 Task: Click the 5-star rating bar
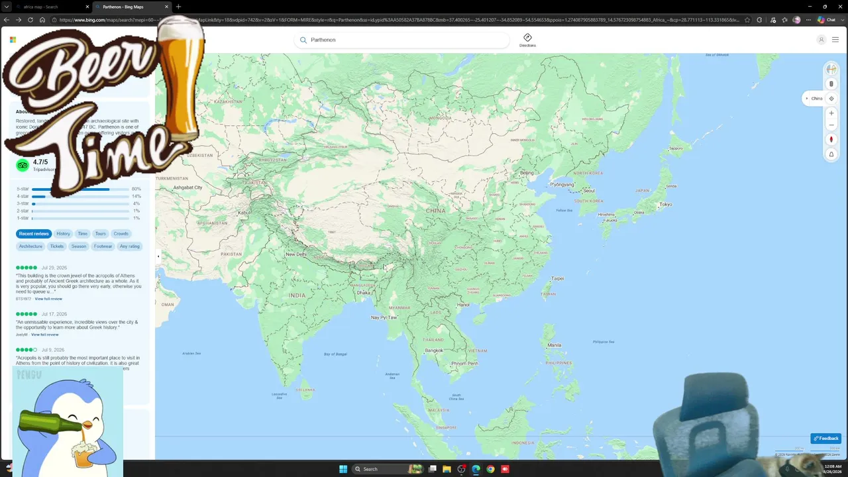[x=80, y=189]
